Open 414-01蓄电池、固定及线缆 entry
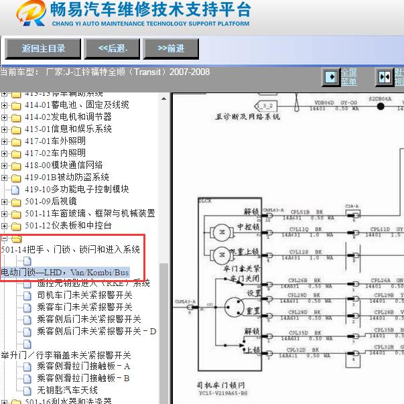Viewport: 404px width, 404px height. (x=77, y=105)
